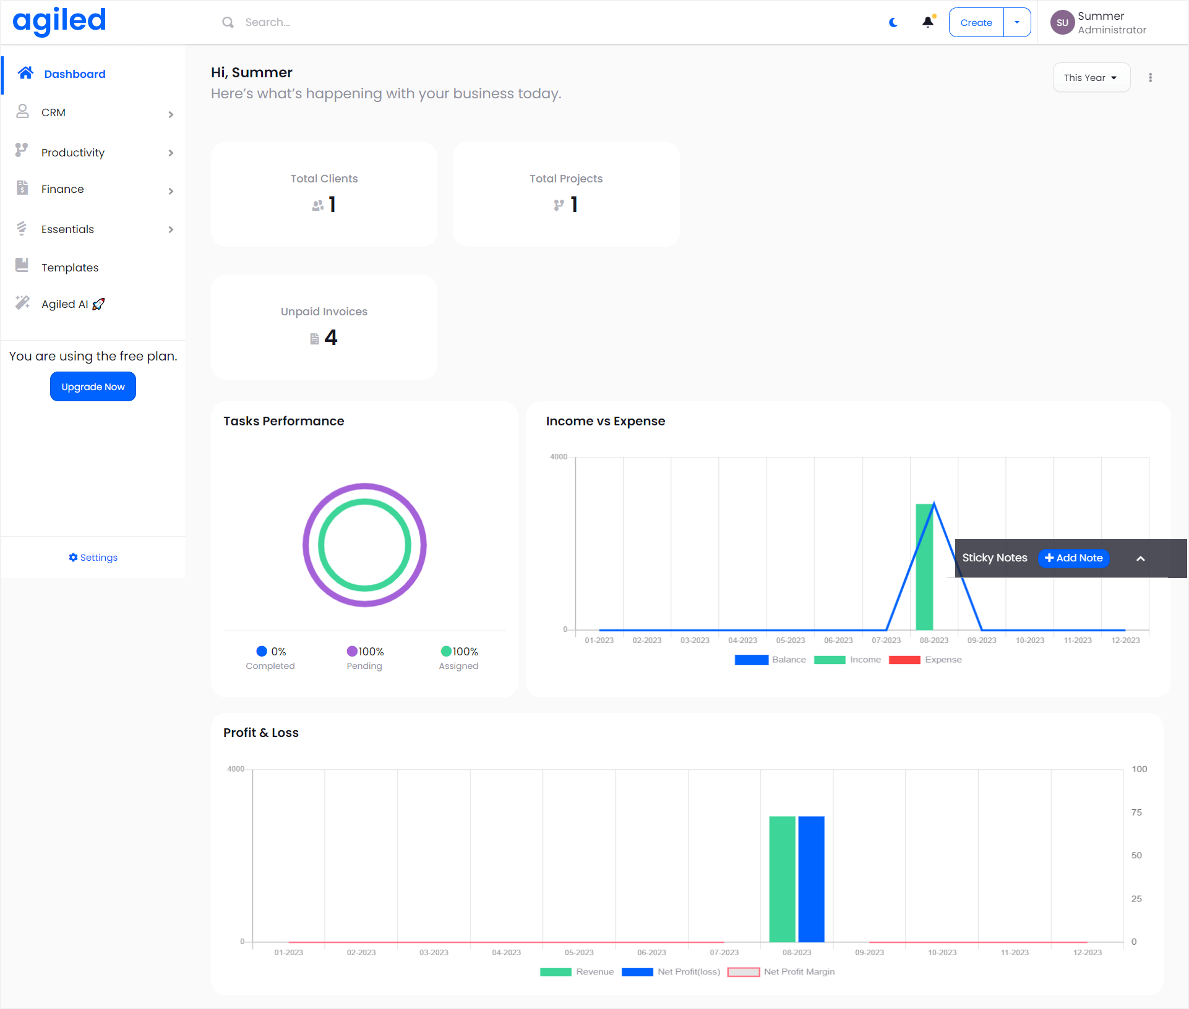Image resolution: width=1189 pixels, height=1009 pixels.
Task: Click the Add Note button
Action: [x=1074, y=558]
